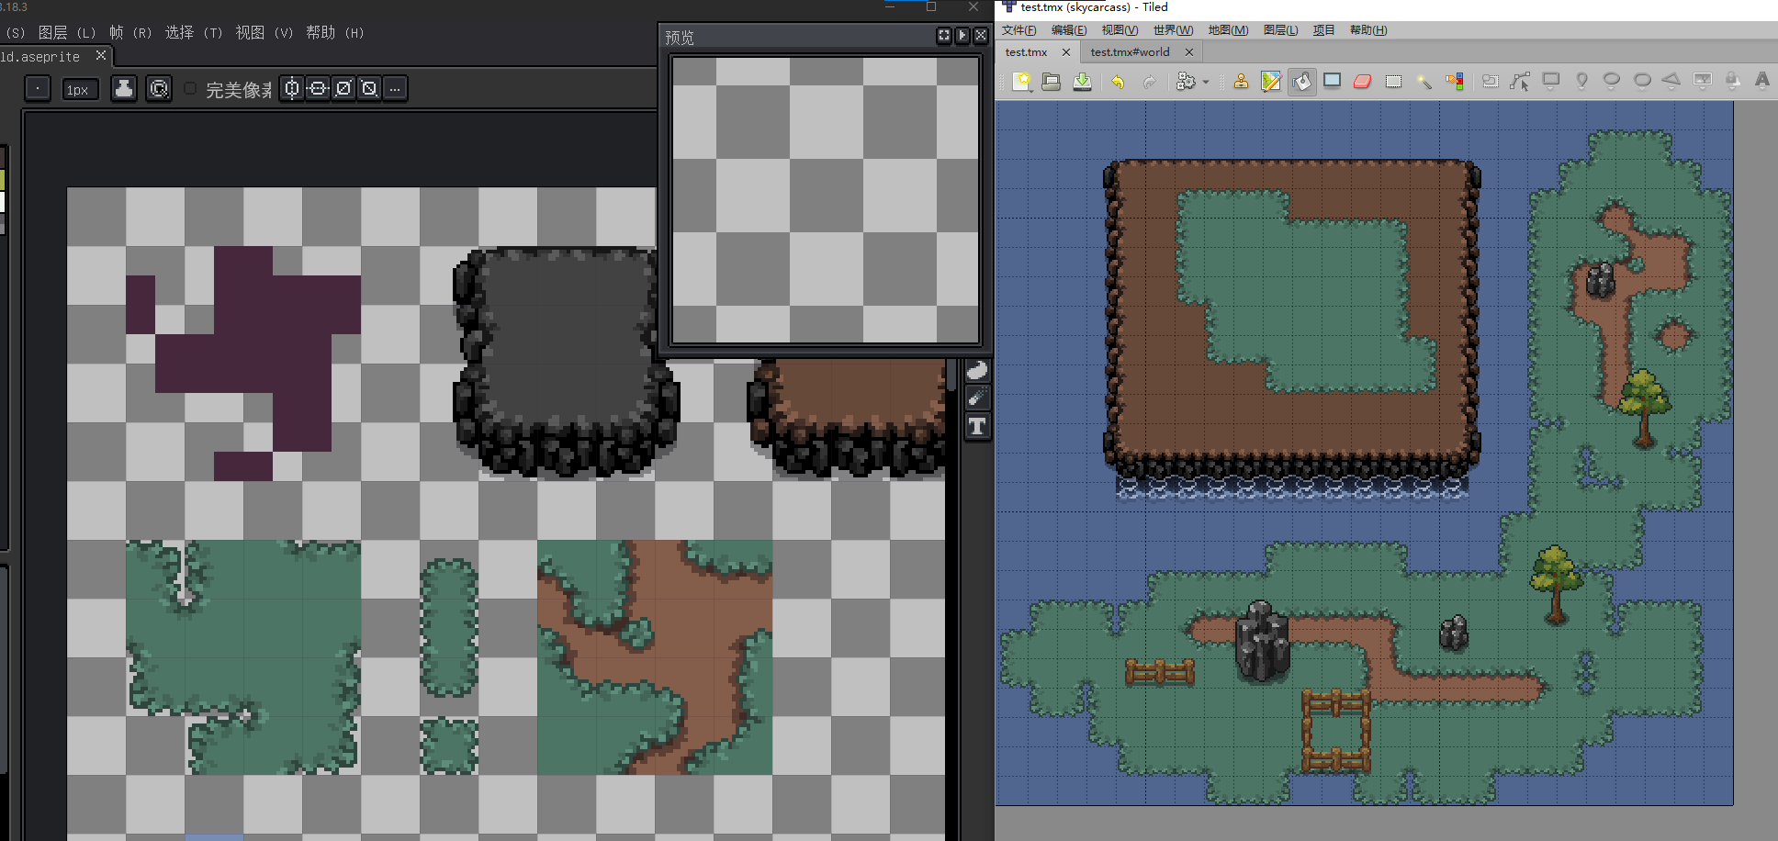1778x841 pixels.
Task: Select the Shape Fill tool in Tiled
Action: (x=1333, y=82)
